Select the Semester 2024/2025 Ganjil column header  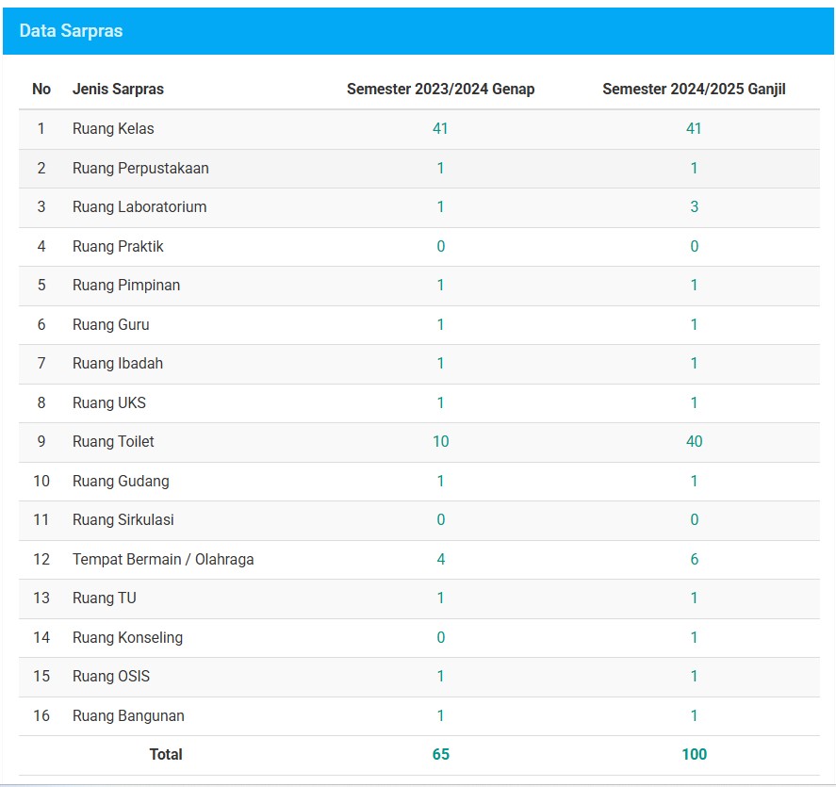[694, 90]
